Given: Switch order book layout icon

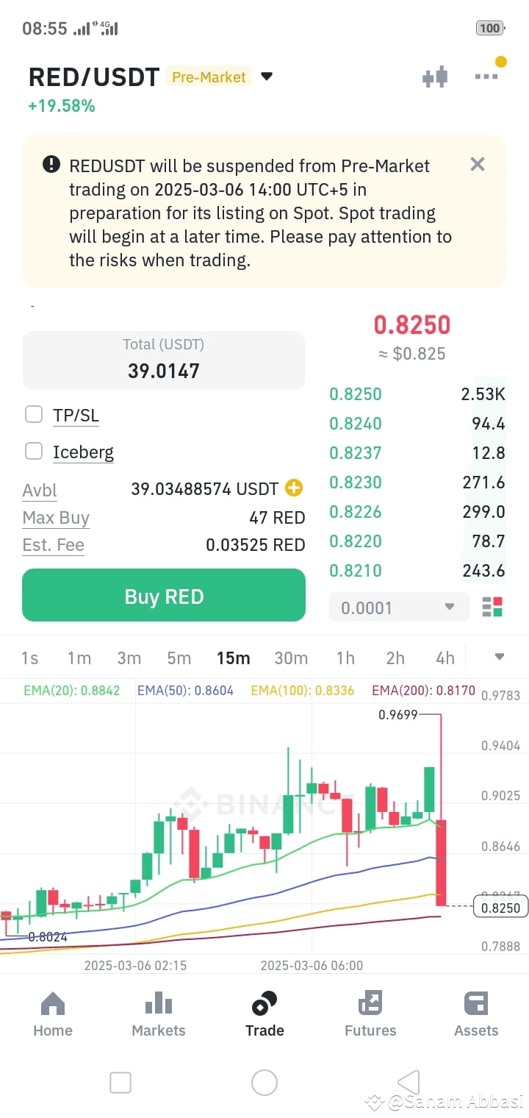Looking at the screenshot, I should [x=492, y=607].
